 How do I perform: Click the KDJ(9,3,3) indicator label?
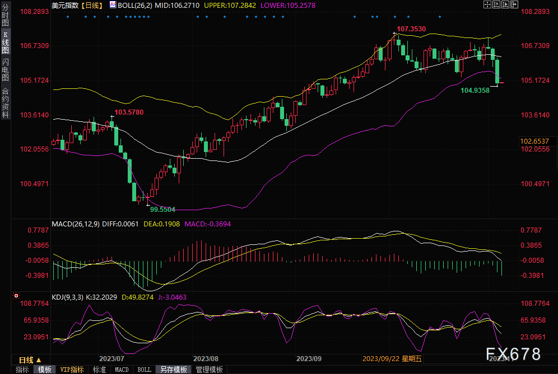67,297
